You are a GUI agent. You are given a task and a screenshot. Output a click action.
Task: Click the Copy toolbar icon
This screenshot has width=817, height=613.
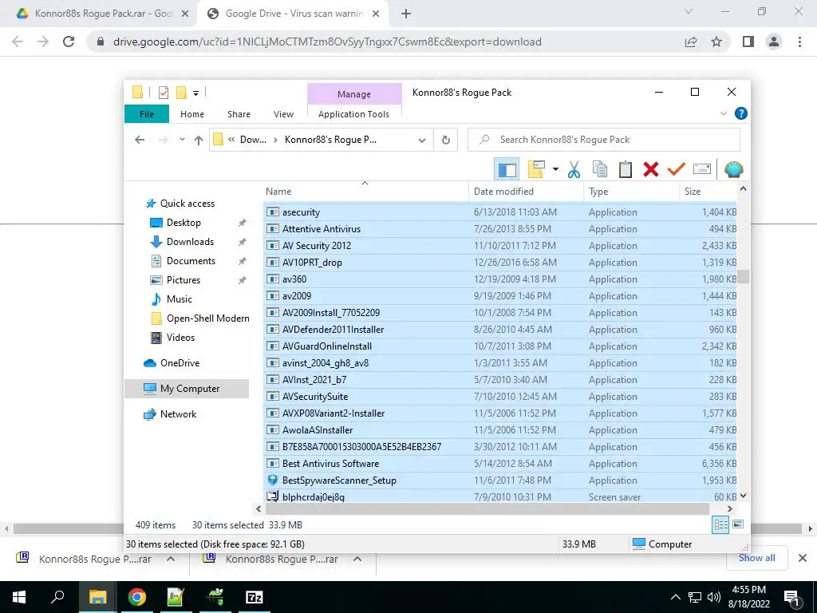tap(600, 169)
